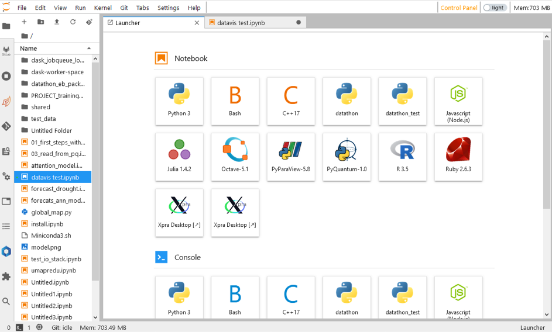Create a new folder in file browser
This screenshot has width=552, height=332.
(41, 22)
